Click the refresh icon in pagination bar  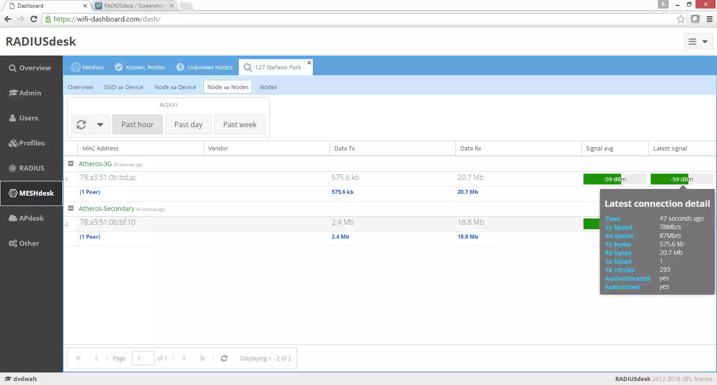pos(224,358)
